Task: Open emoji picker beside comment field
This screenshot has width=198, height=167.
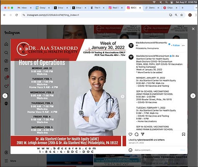Action: 130,150
